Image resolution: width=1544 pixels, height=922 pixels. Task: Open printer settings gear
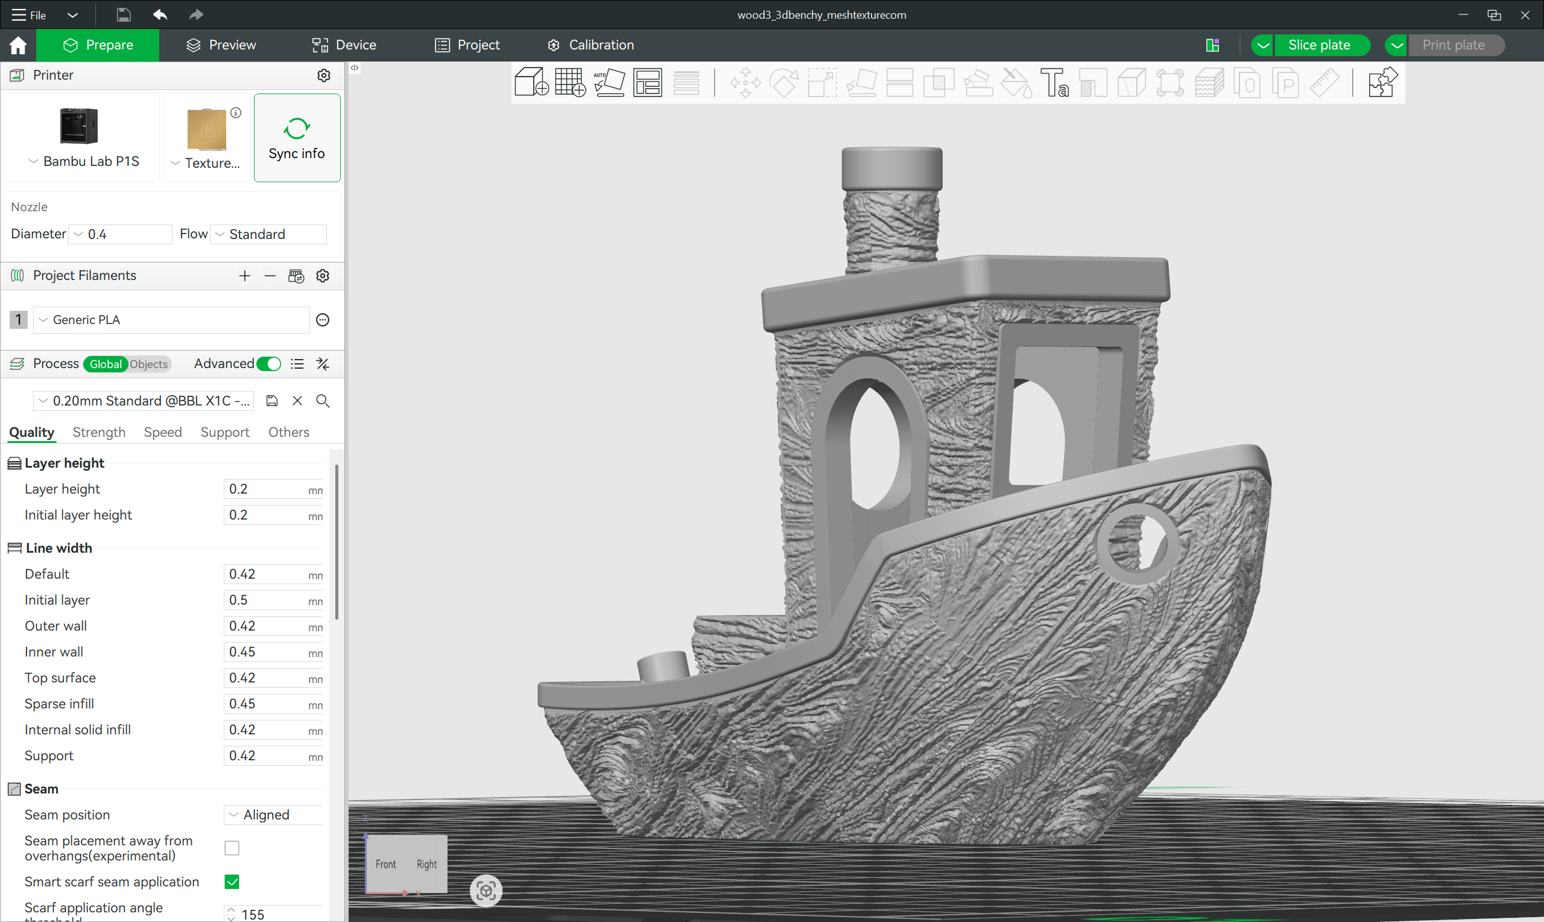(323, 75)
